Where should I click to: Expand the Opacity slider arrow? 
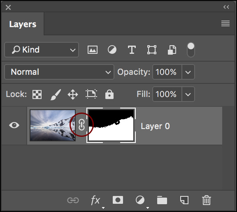(188, 72)
